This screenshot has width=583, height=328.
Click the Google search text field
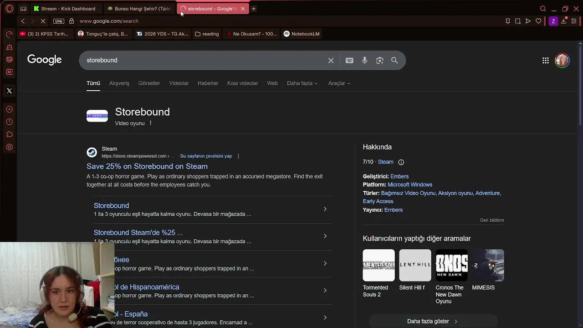click(203, 61)
